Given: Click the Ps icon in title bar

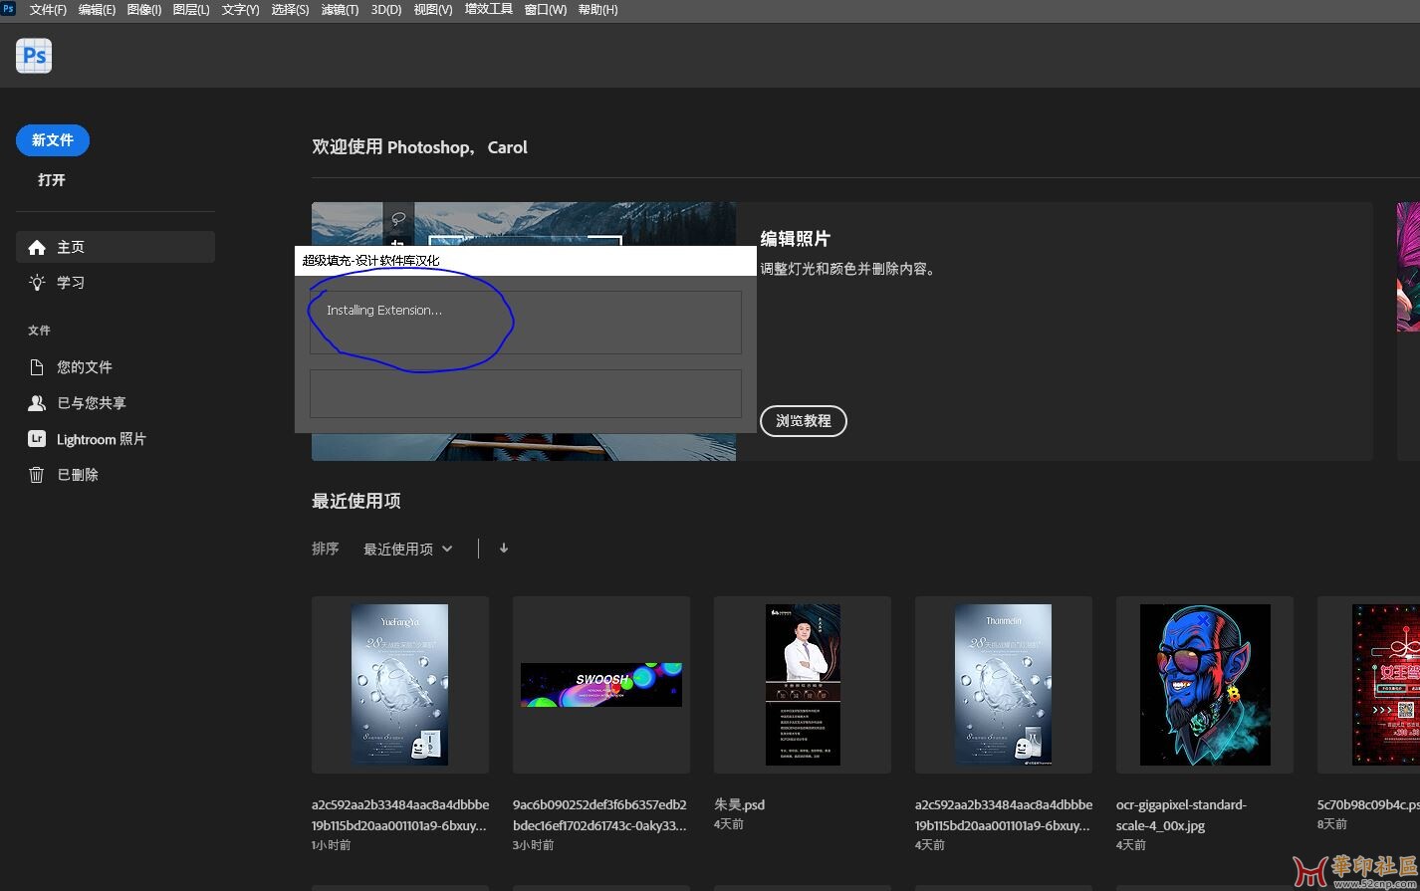Looking at the screenshot, I should [9, 9].
